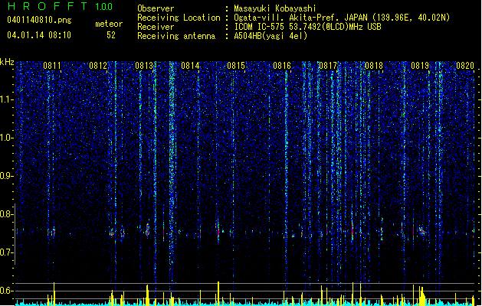Click the 'Receiving antenna' label
Viewport: 482px width, 306px height.
[176, 36]
